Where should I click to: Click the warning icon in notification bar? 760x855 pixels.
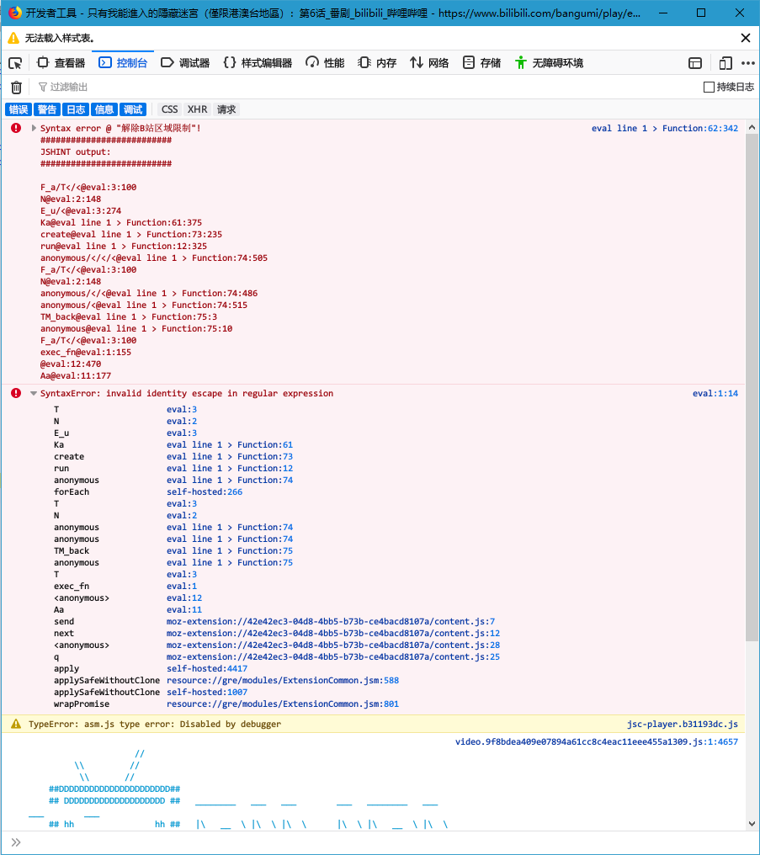(x=13, y=38)
